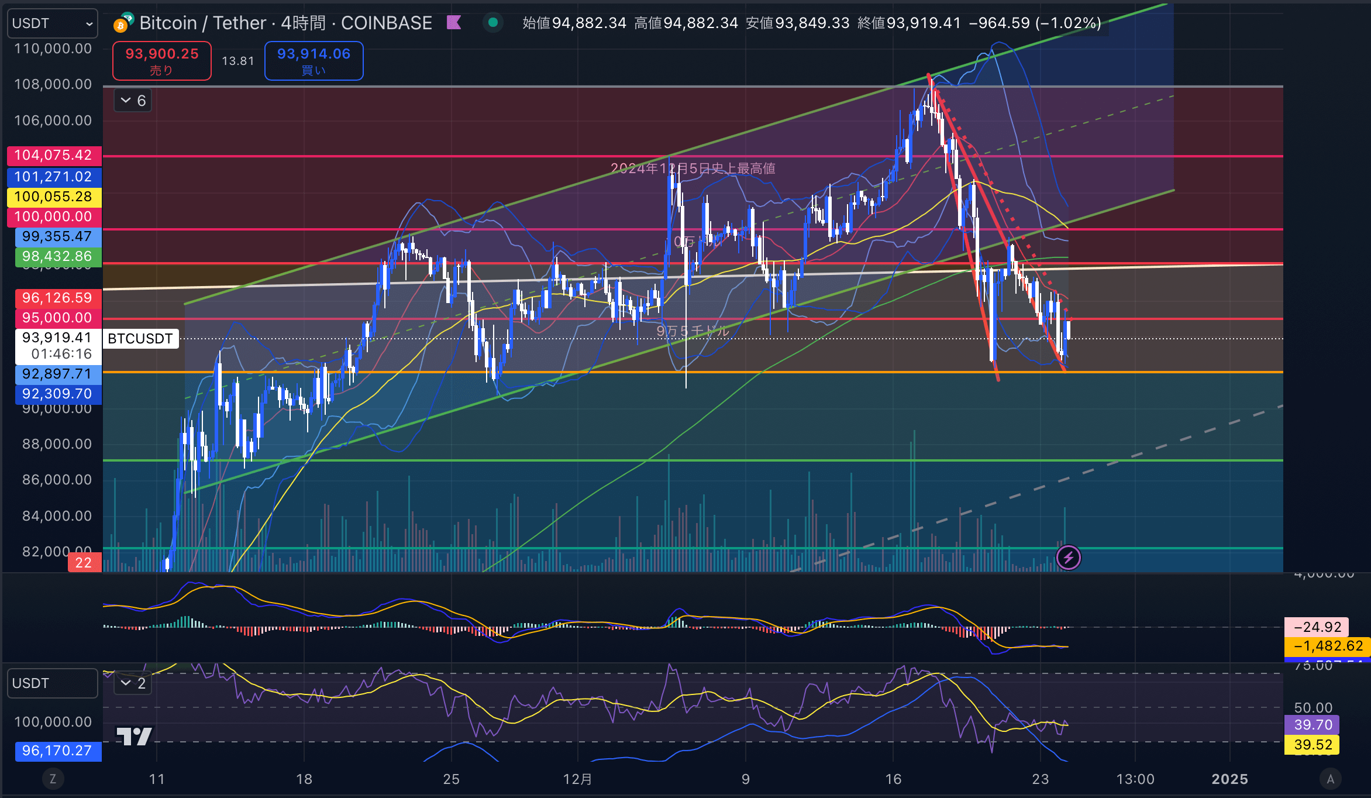Click the green market status dot
Viewport: 1371px width, 798px height.
coord(492,22)
